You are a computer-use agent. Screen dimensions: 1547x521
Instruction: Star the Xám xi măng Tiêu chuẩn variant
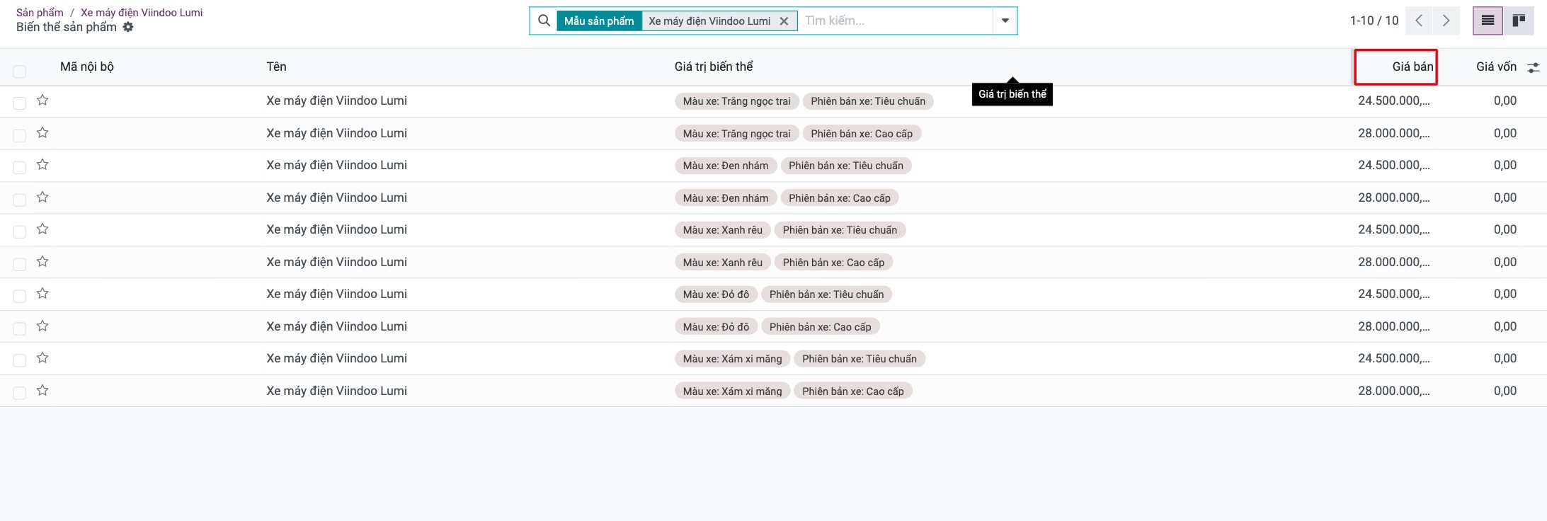(x=42, y=357)
